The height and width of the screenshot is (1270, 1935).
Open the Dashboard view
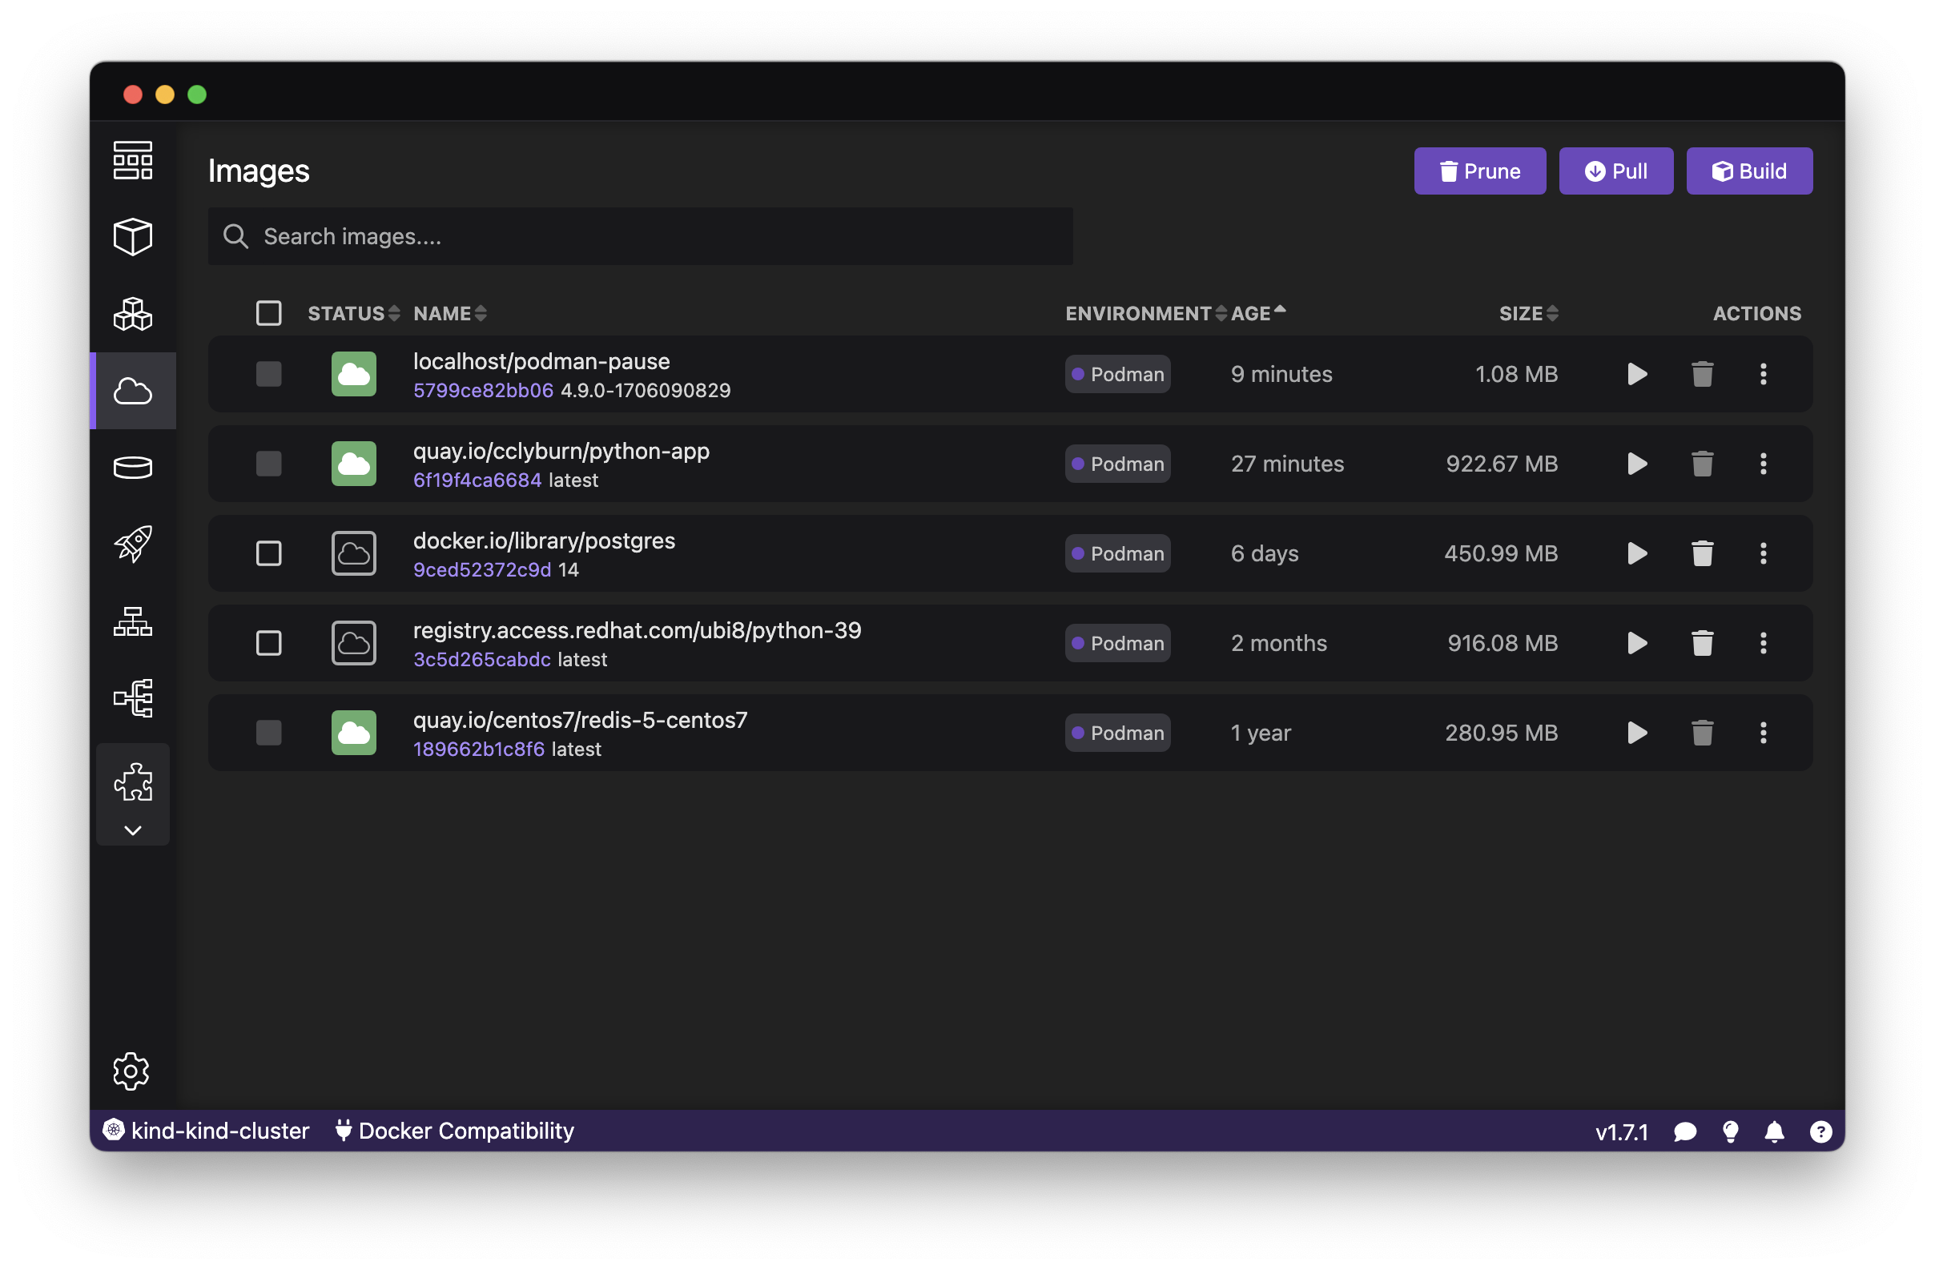(x=132, y=160)
